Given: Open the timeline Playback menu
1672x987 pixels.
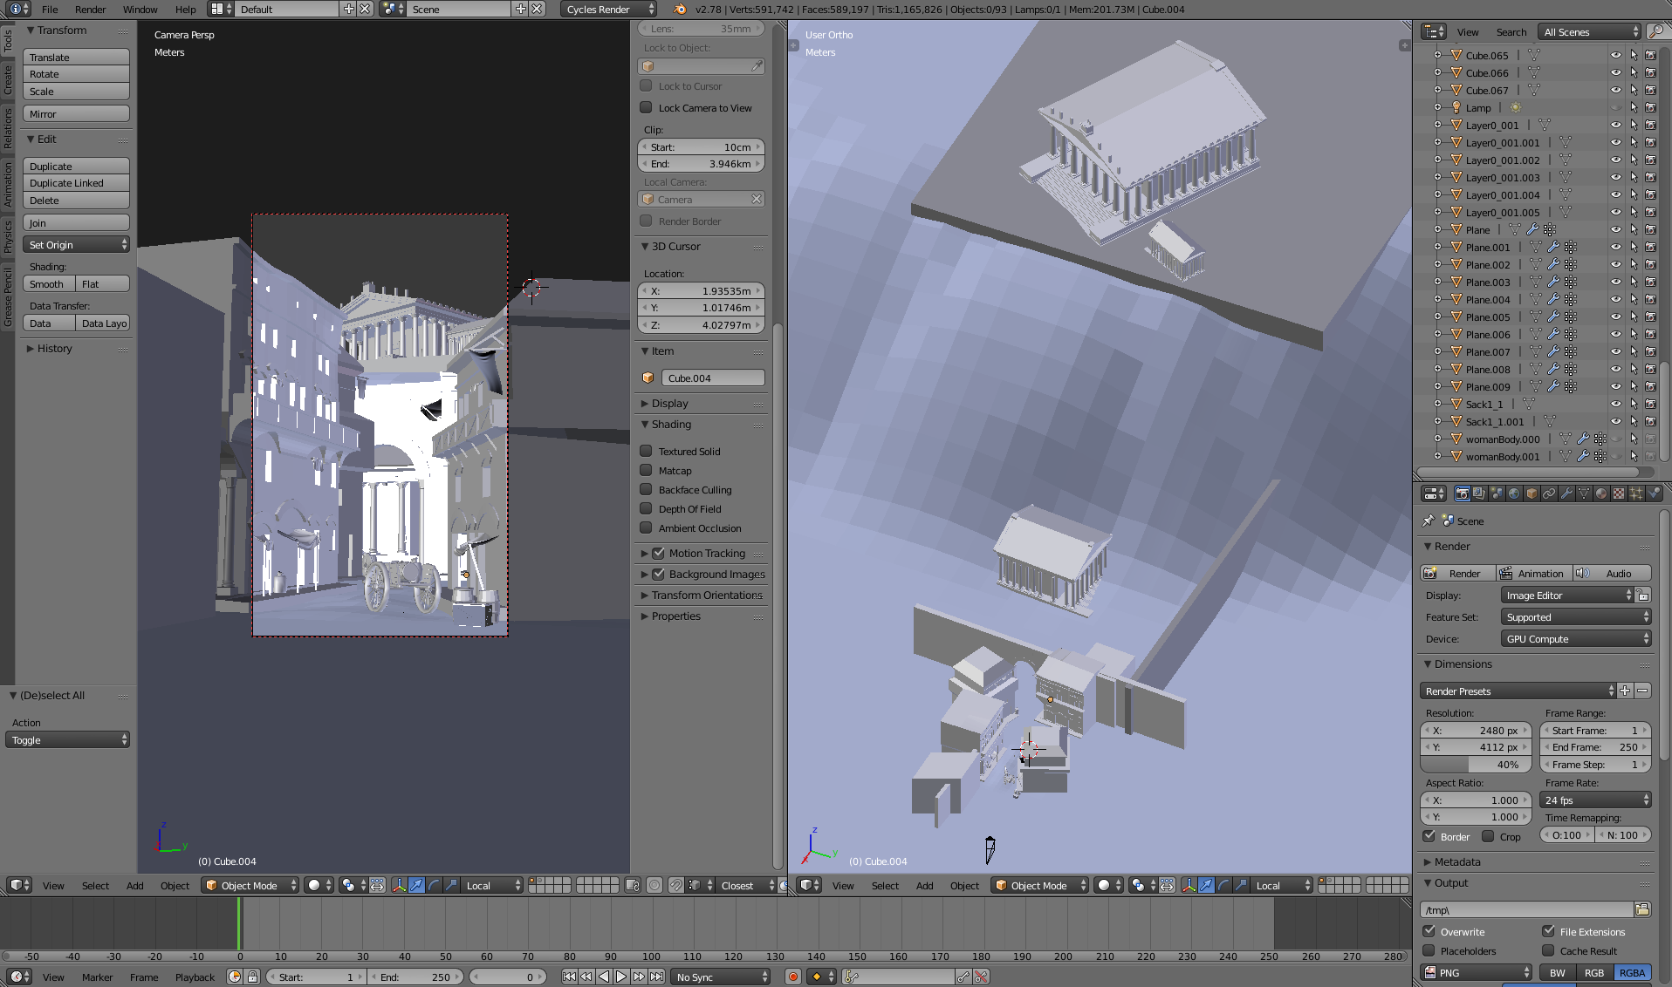Looking at the screenshot, I should point(195,977).
